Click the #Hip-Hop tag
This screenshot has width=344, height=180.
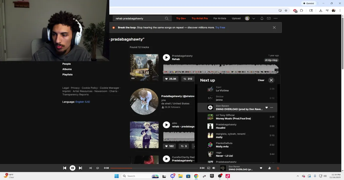click(x=272, y=60)
